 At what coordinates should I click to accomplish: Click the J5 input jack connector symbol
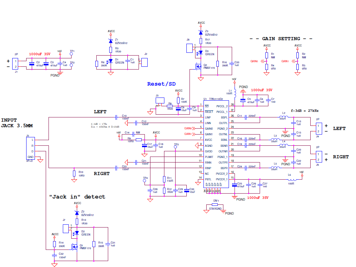point(30,148)
